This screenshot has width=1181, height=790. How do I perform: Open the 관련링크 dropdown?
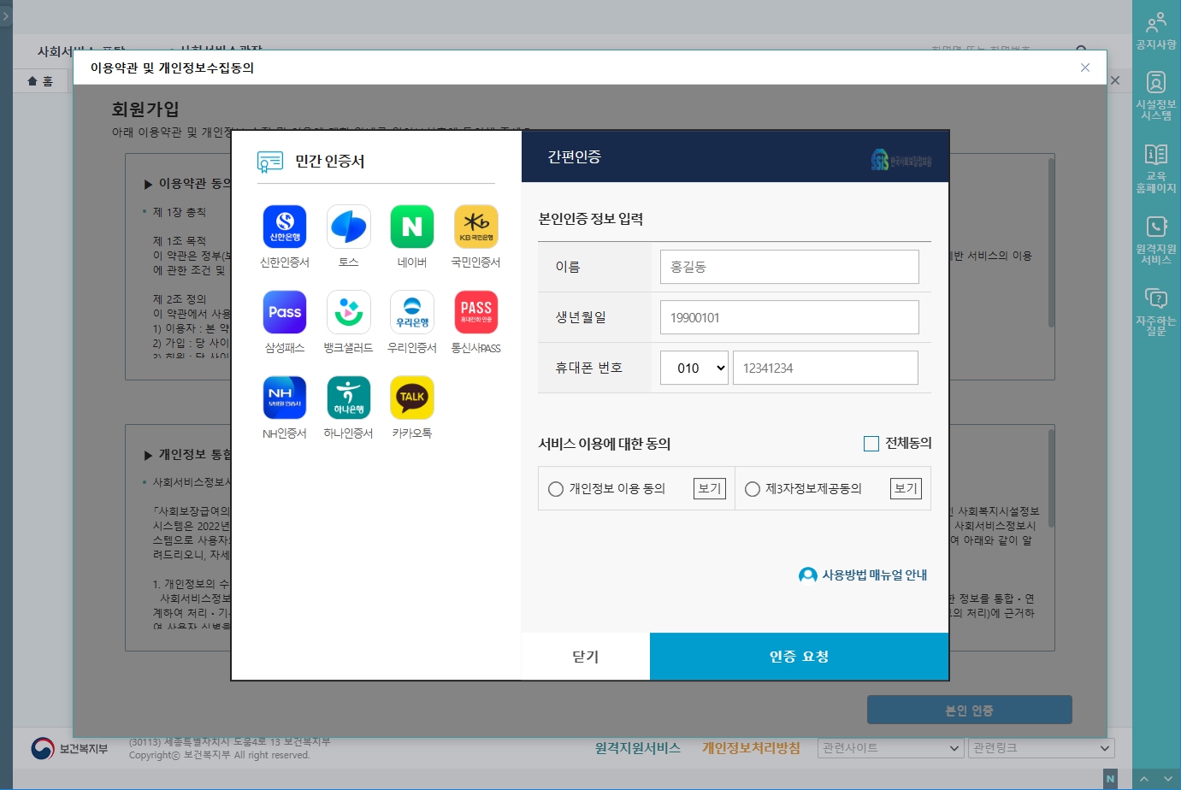click(x=1042, y=748)
